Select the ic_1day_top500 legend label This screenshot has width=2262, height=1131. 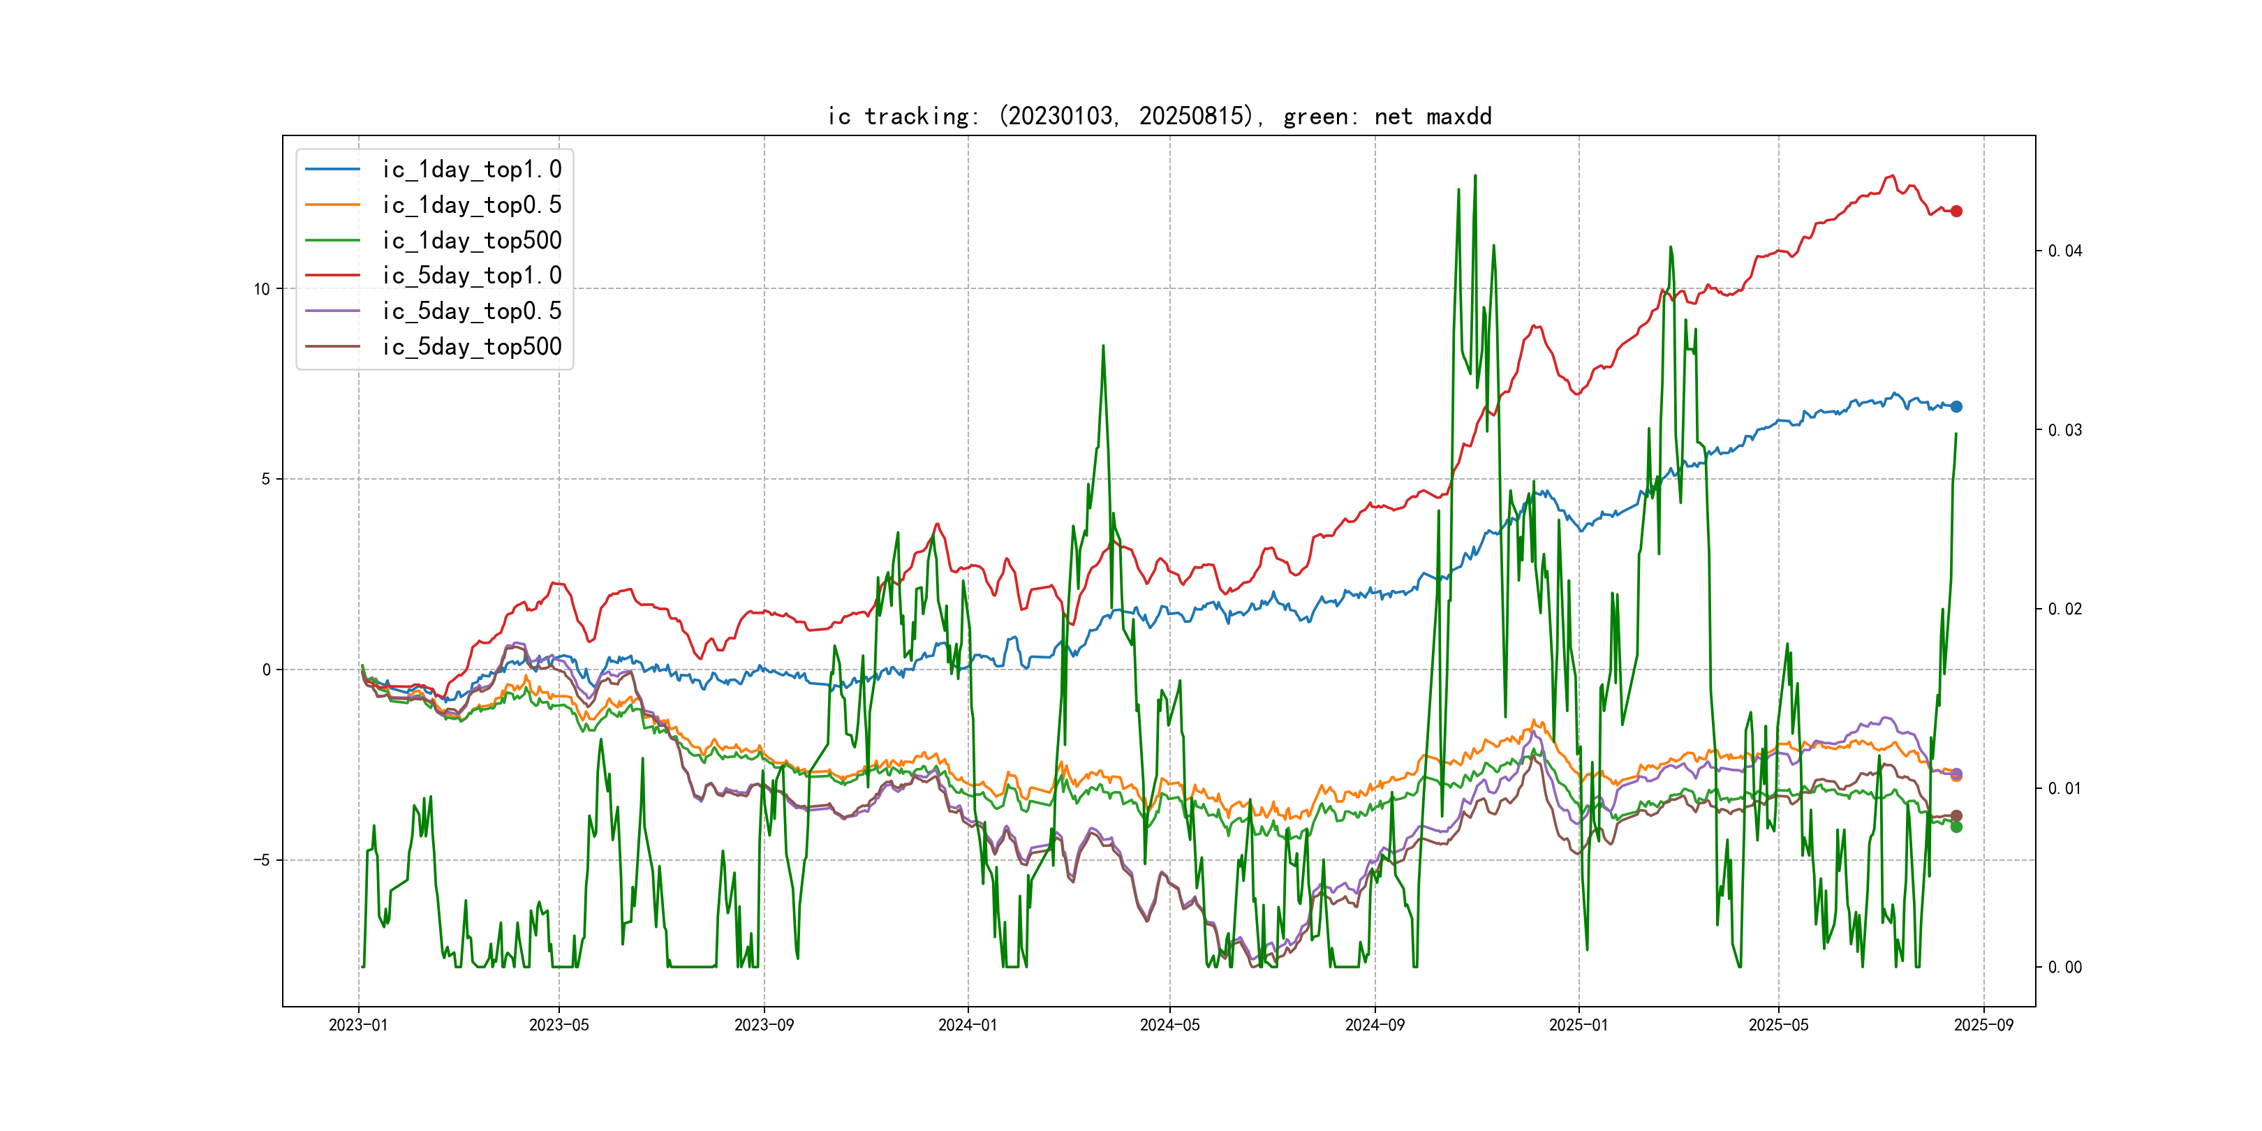tap(471, 241)
